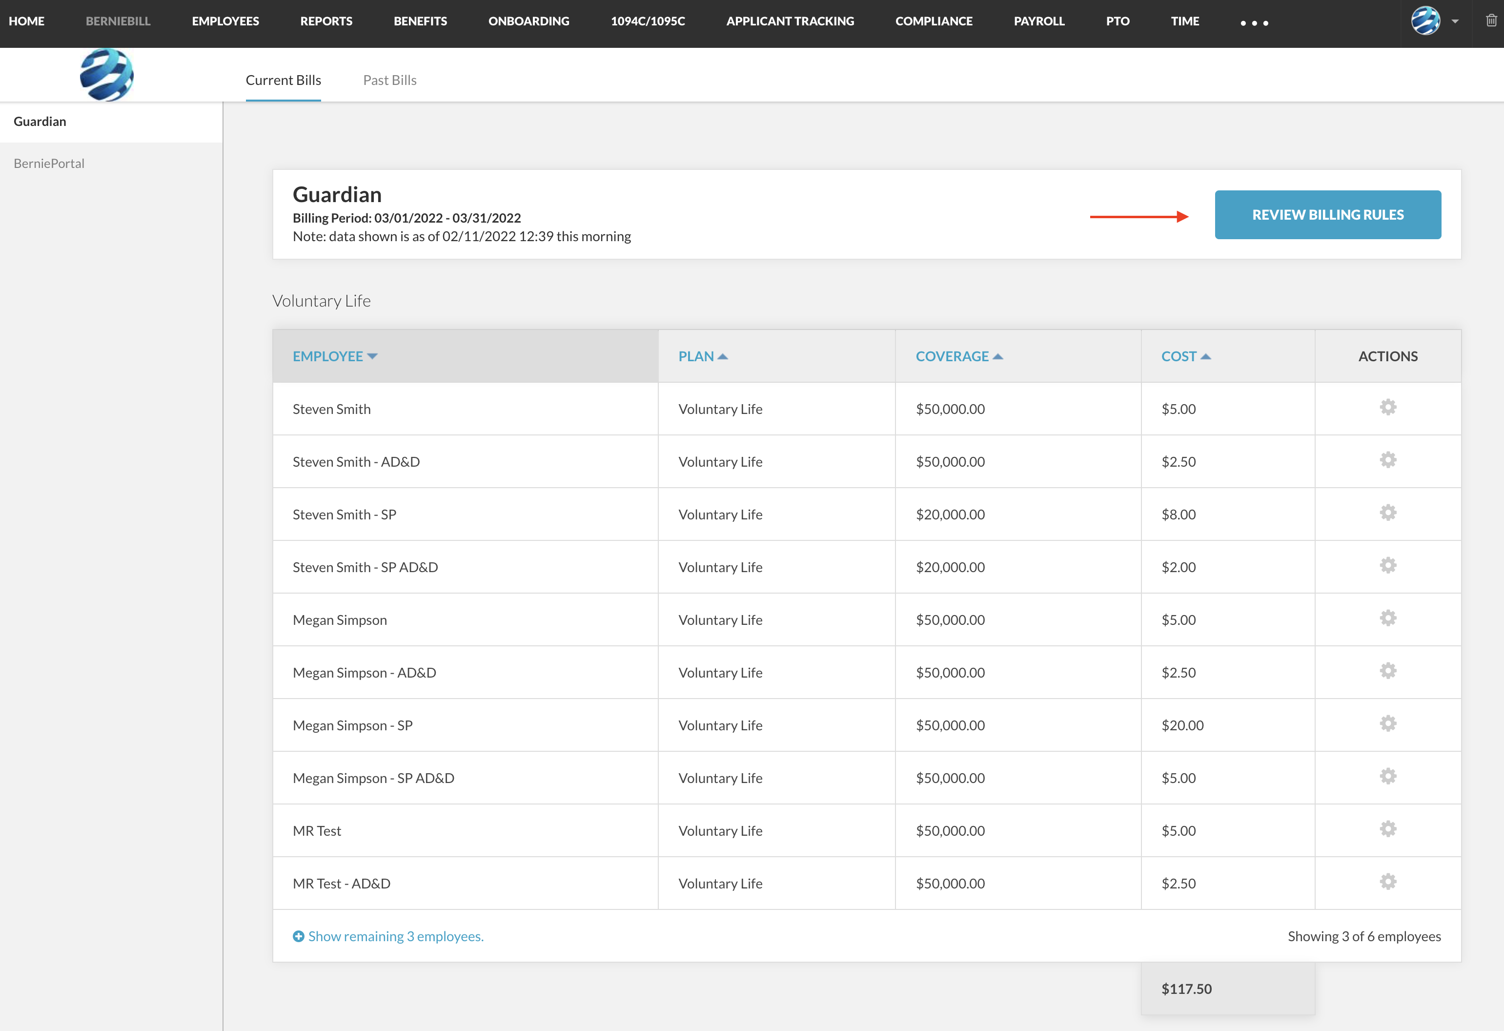The width and height of the screenshot is (1504, 1031).
Task: Open gear actions for Megan Simpson row
Action: click(1387, 618)
